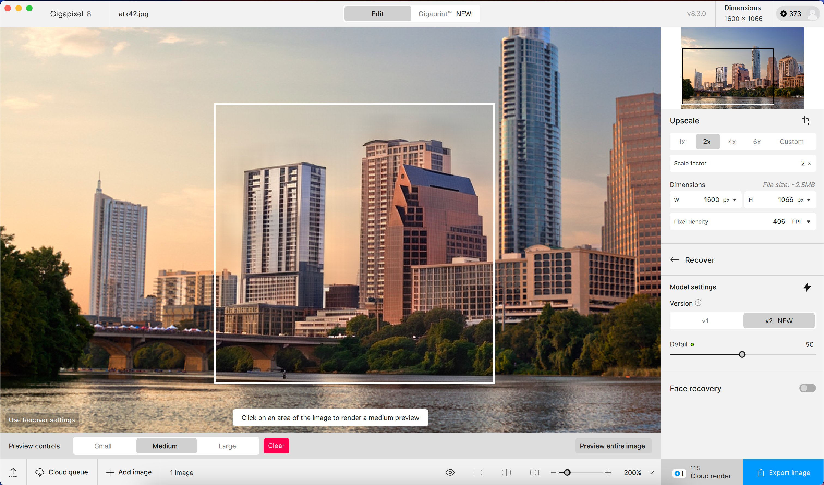Click the crop icon beside Upscale
Viewport: 824px width, 485px height.
click(806, 121)
